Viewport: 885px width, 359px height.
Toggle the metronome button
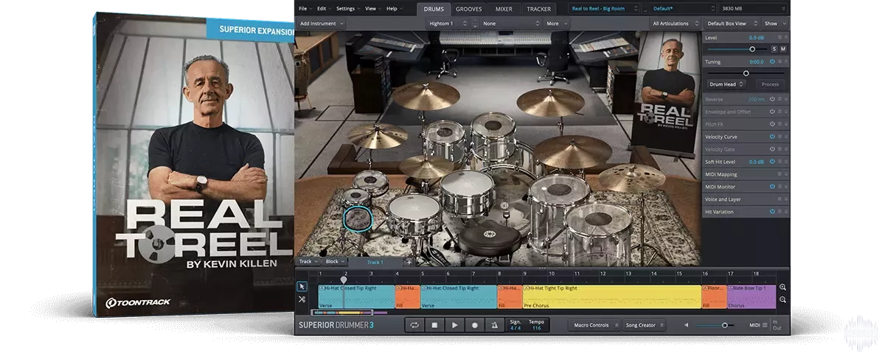[x=495, y=324]
